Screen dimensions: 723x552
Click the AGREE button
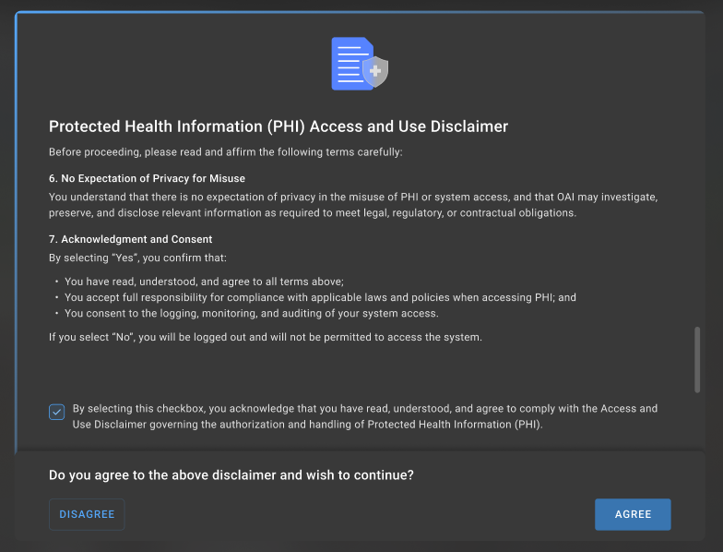(633, 514)
